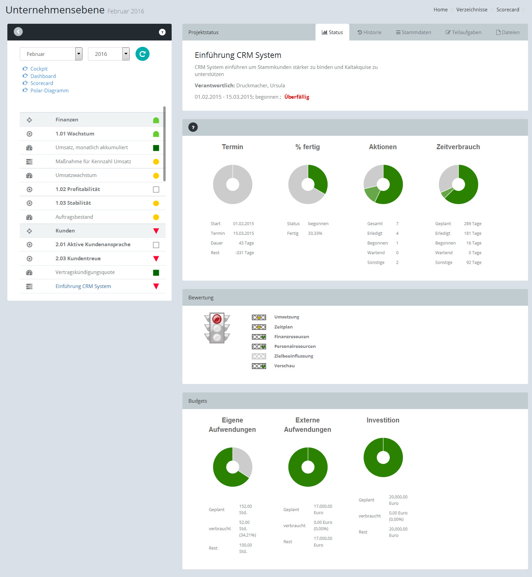Open the Polar-Diagramm link
532x577 pixels.
pyautogui.click(x=49, y=91)
